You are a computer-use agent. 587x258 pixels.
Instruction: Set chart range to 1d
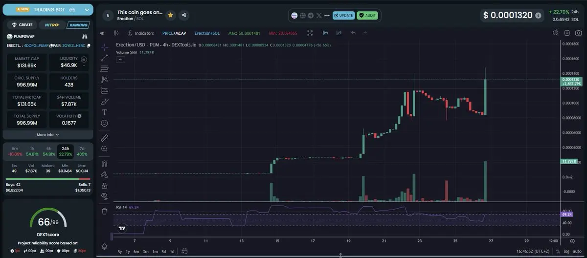[172, 252]
